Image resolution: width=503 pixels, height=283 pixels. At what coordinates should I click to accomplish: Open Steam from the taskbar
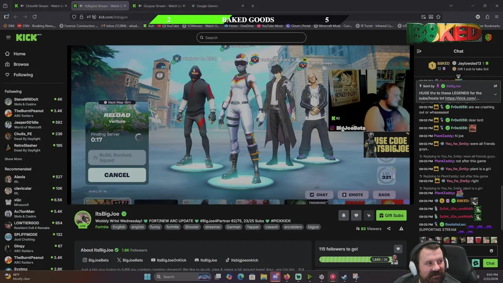click(x=344, y=277)
